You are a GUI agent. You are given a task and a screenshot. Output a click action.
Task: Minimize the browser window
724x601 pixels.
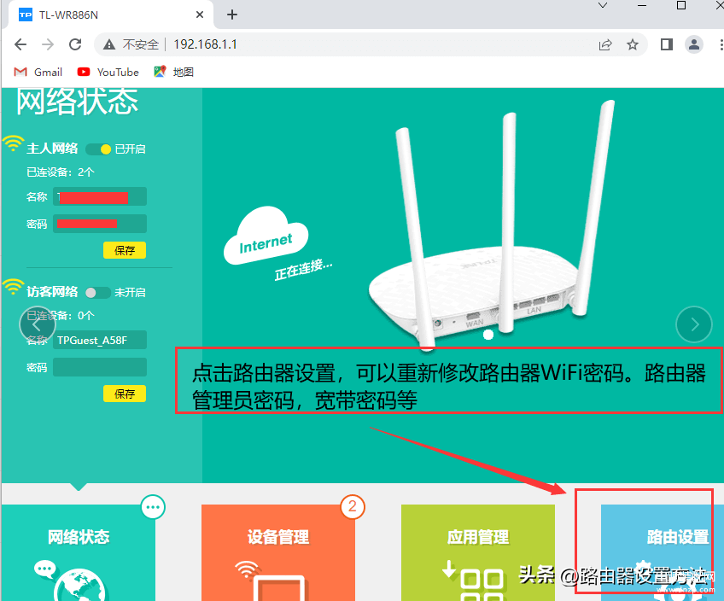pos(642,5)
